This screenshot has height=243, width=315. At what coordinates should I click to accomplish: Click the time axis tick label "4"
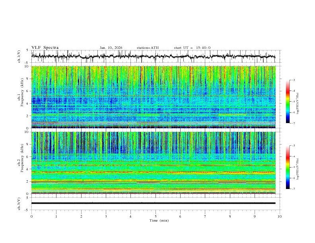point(130,216)
